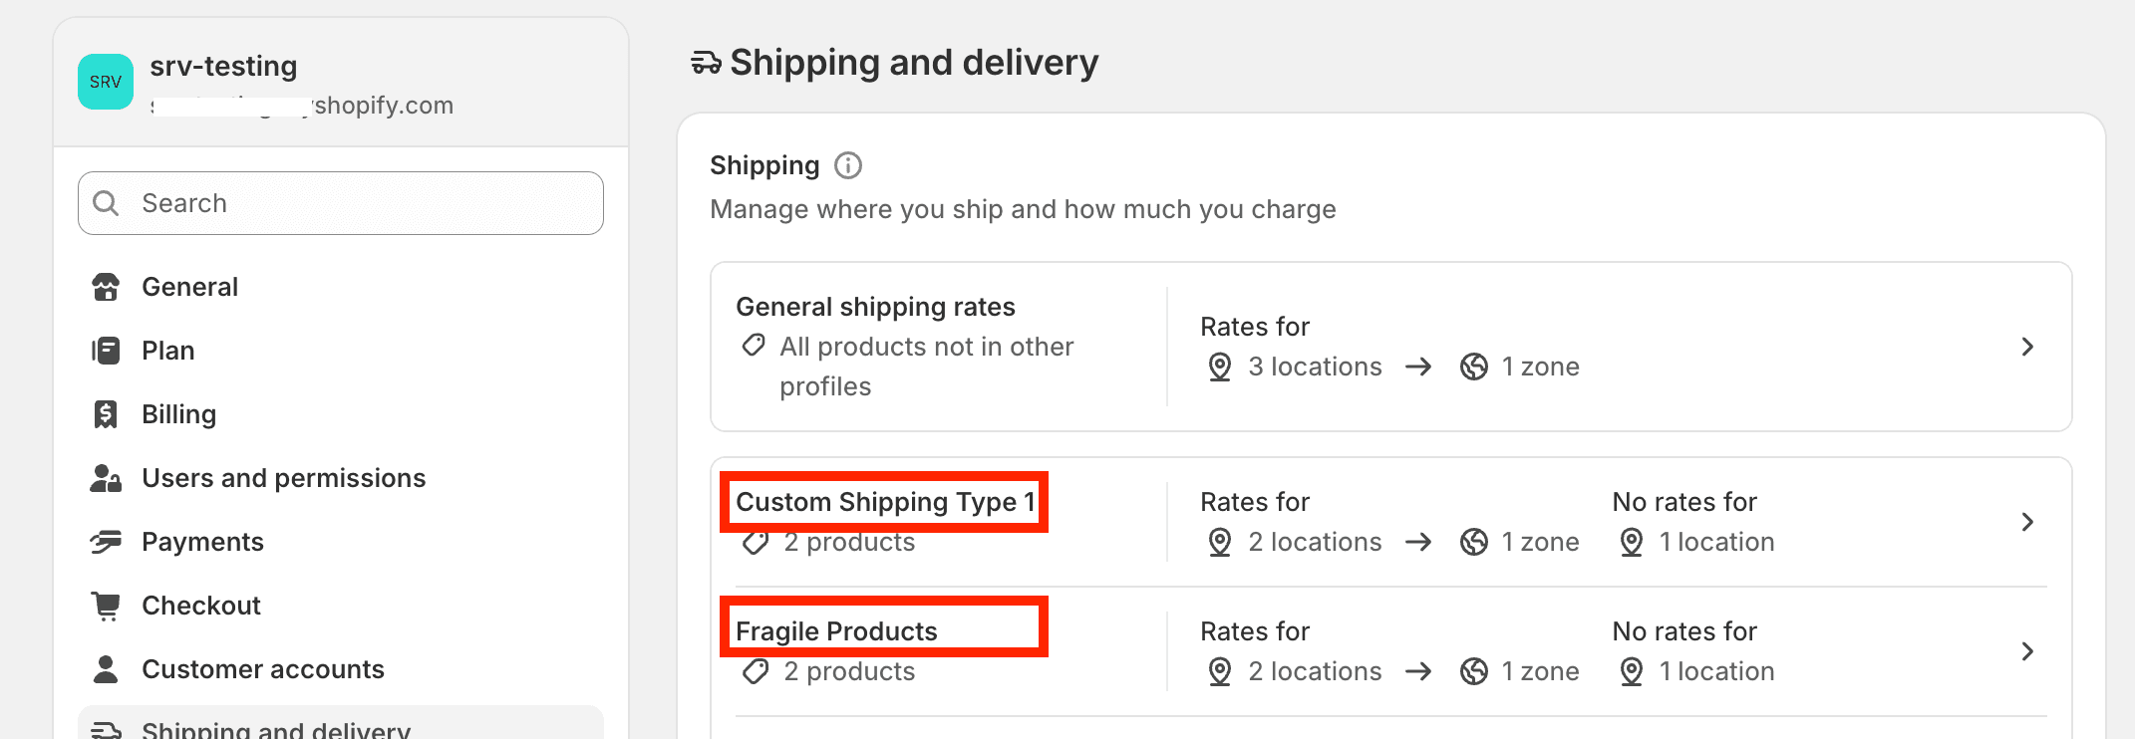Open the Billing settings menu item
This screenshot has width=2135, height=739.
point(179,414)
